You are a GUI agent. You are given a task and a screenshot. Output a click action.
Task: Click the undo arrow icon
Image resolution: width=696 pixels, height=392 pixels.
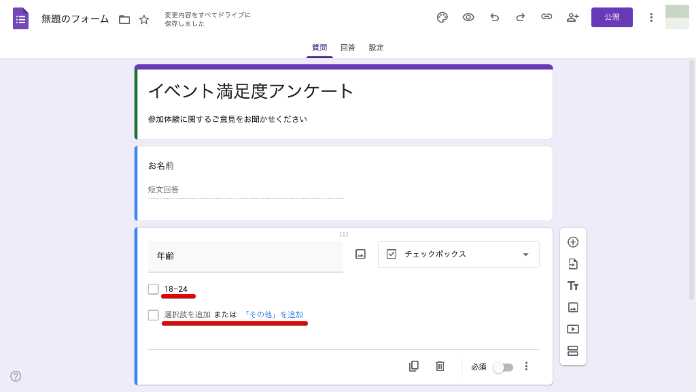point(494,18)
